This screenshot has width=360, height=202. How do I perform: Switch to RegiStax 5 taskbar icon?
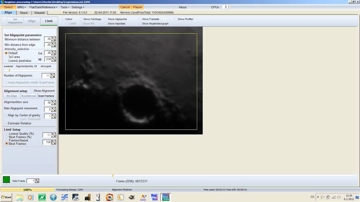coord(154,197)
